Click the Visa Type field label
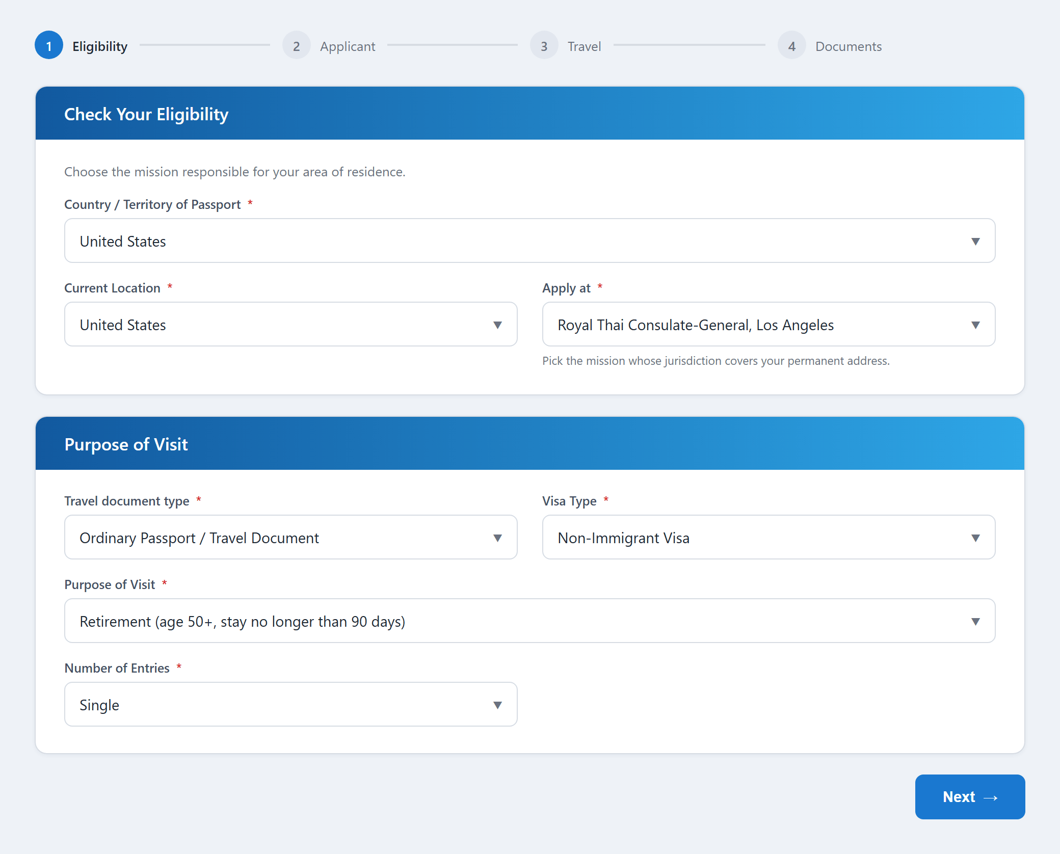The height and width of the screenshot is (854, 1060). [569, 501]
